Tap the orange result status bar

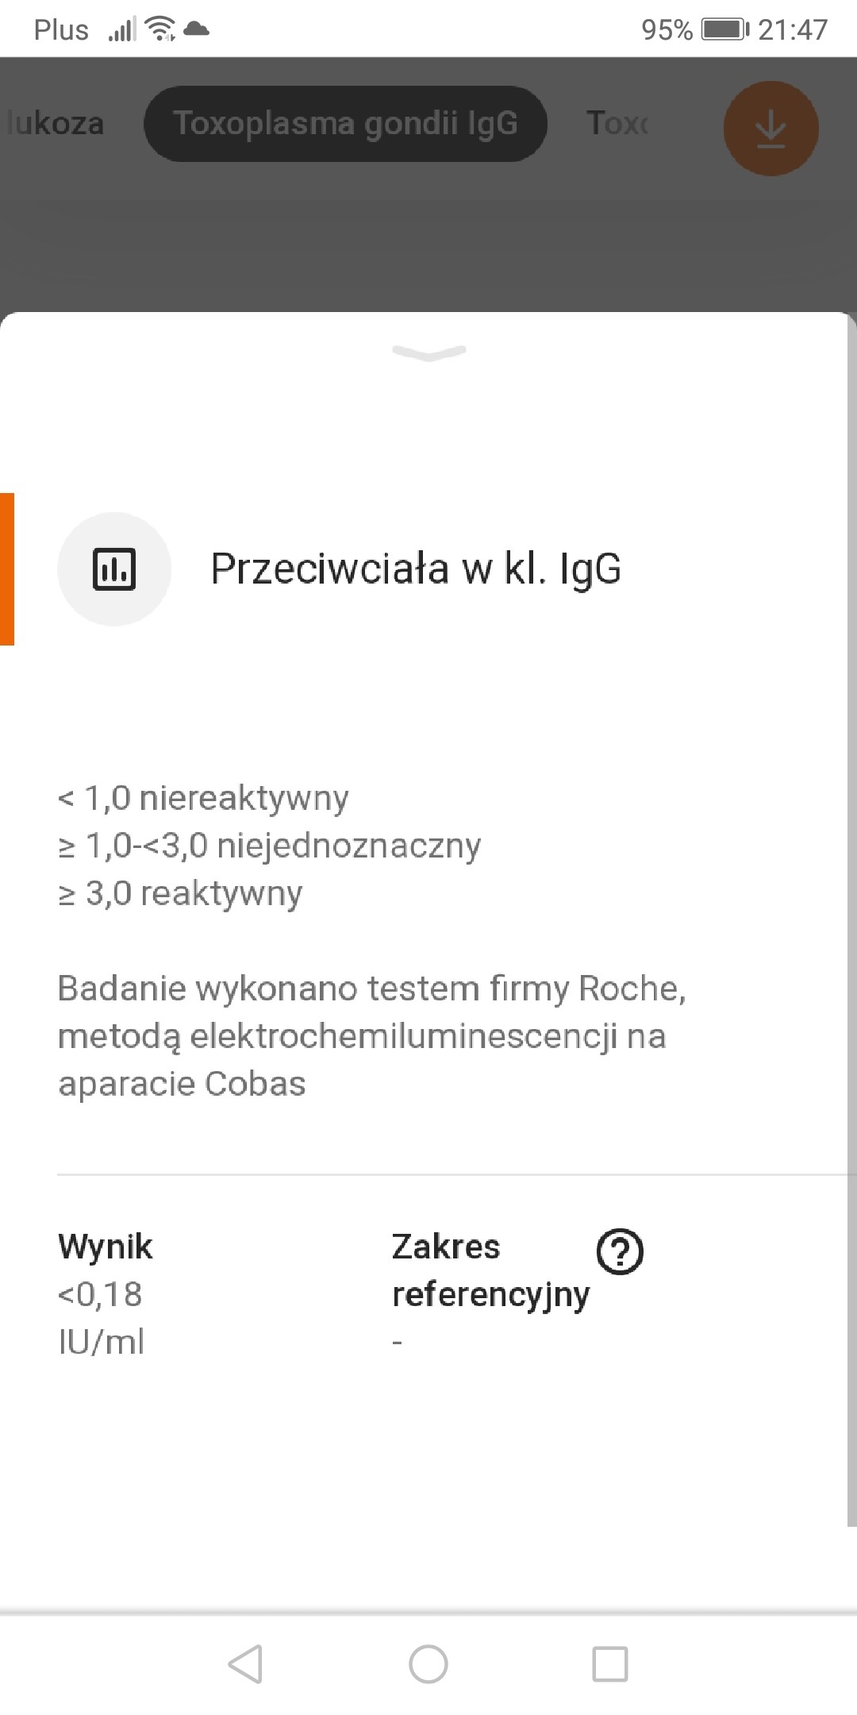click(x=6, y=568)
